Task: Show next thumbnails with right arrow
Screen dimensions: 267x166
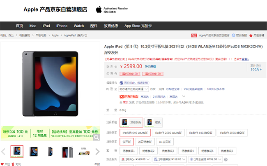Action: 97,151
